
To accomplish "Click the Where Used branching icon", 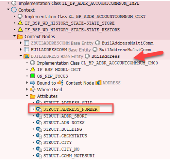I will [x=33, y=89].
